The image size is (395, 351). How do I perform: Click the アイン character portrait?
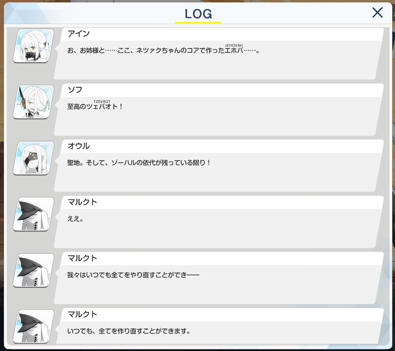(x=33, y=46)
